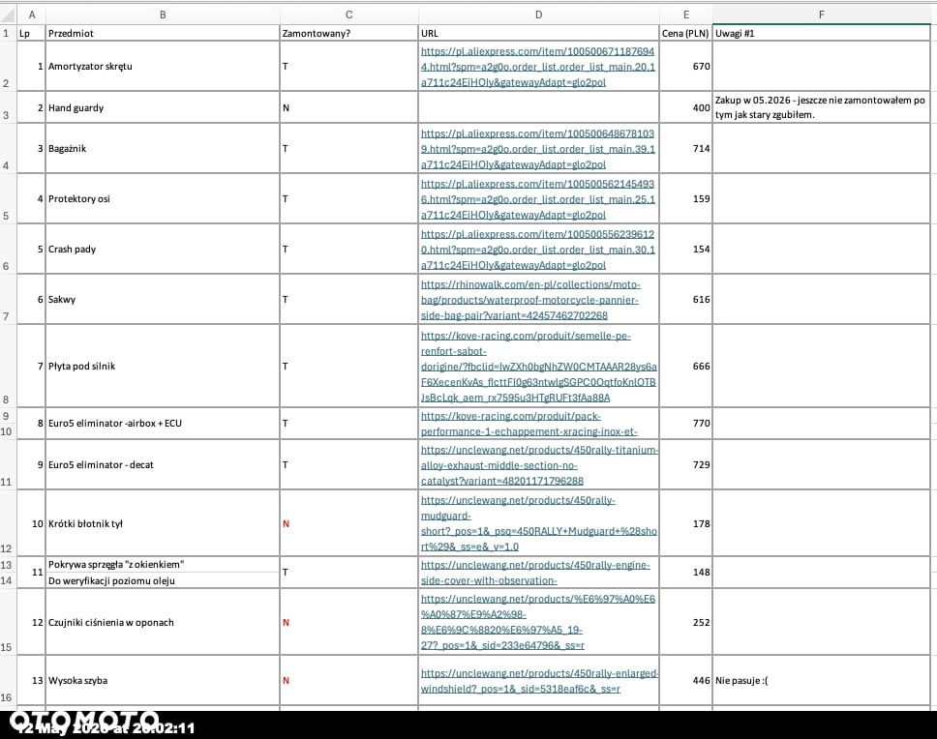Image resolution: width=937 pixels, height=739 pixels.
Task: Click the price cell 159
Action: pyautogui.click(x=686, y=199)
